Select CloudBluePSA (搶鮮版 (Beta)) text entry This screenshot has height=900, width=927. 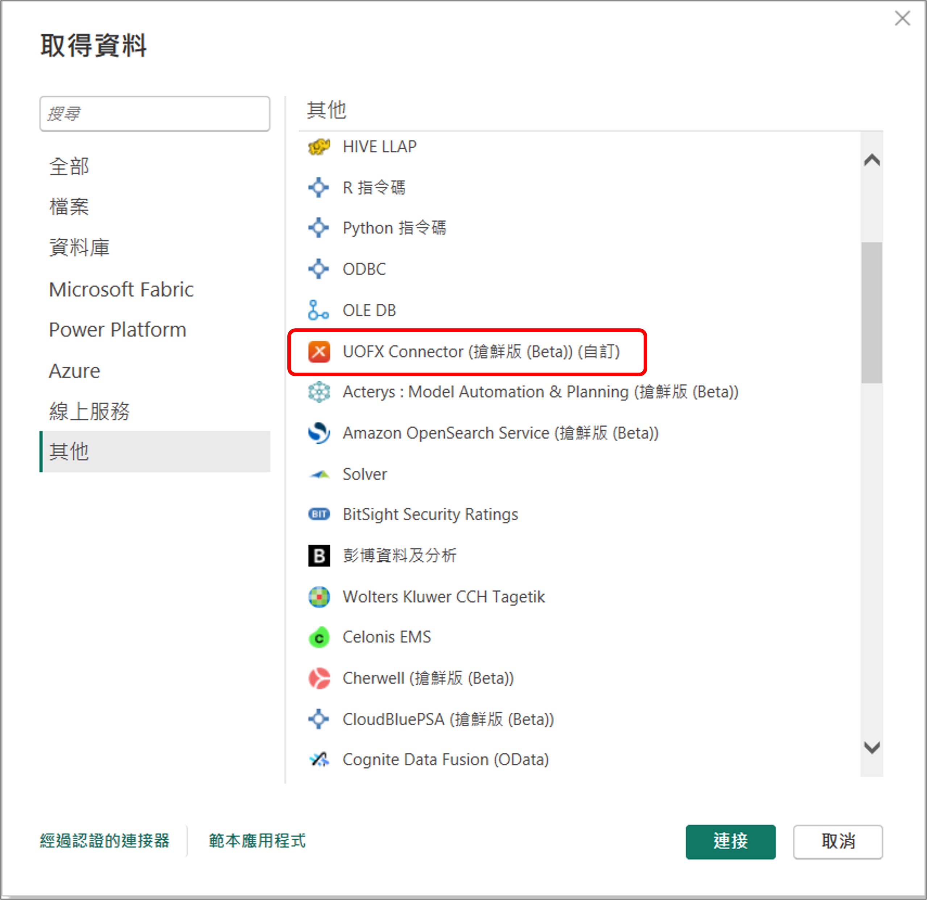click(448, 719)
